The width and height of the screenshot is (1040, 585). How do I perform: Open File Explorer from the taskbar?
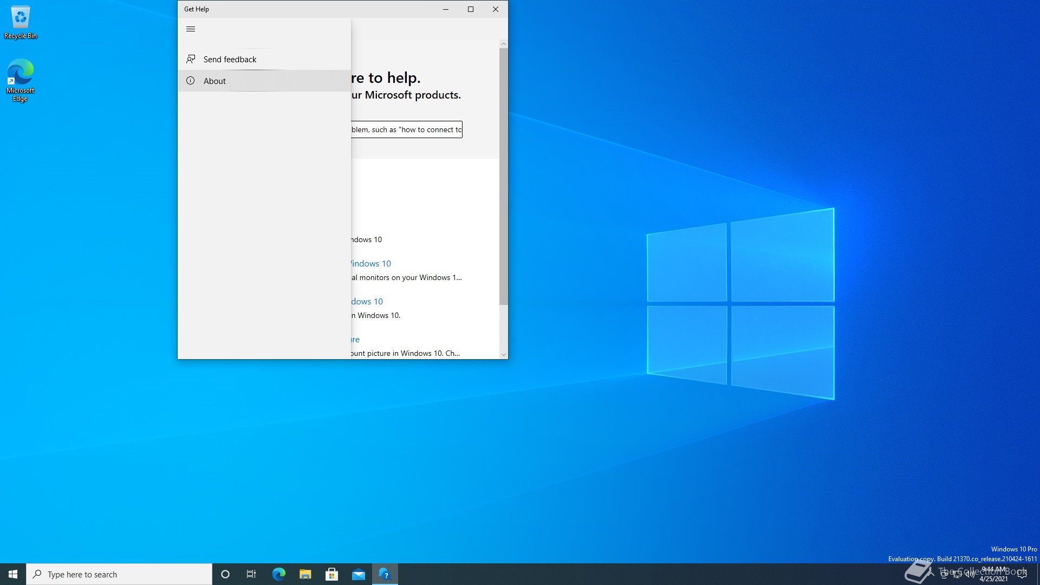[305, 574]
